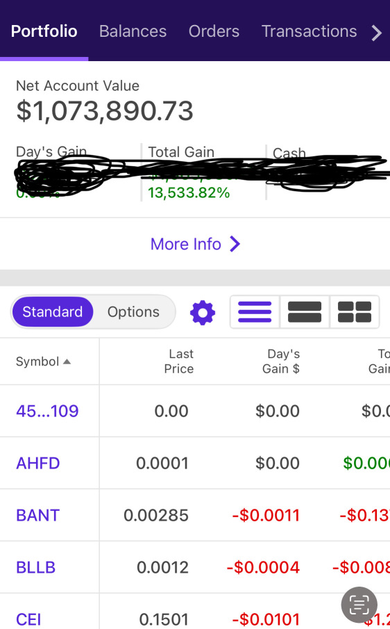Toggle to the Options view pill
This screenshot has height=629, width=390.
coord(133,311)
